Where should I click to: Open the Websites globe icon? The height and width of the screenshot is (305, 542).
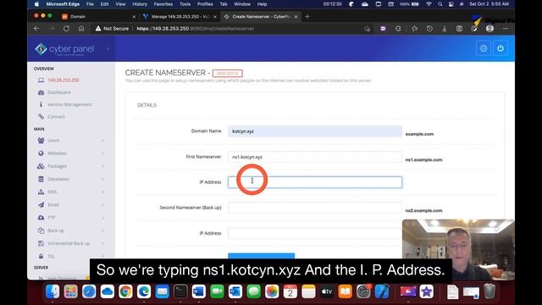point(41,153)
